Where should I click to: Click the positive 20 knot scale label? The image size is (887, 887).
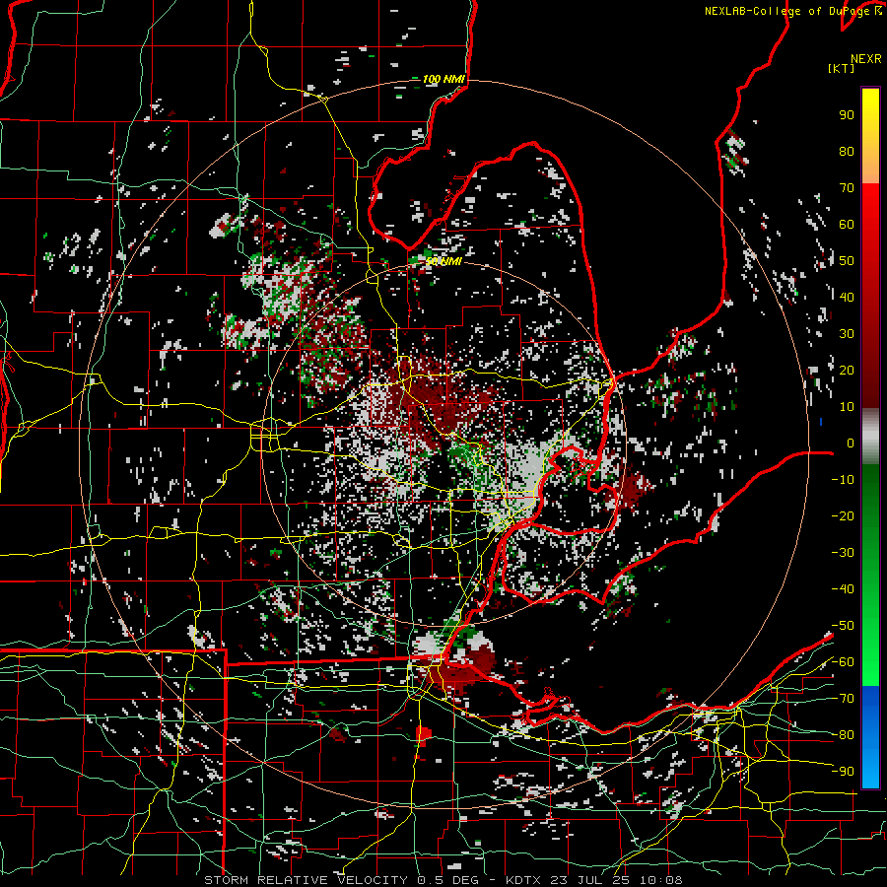847,370
